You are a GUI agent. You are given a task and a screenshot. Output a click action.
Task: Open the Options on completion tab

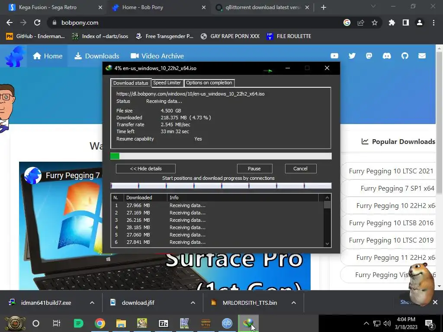(x=209, y=83)
